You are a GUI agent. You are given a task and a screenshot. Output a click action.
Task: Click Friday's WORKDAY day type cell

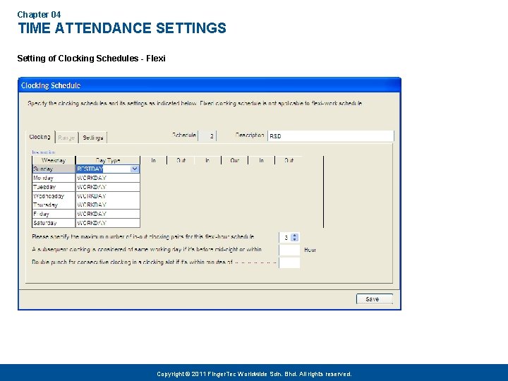tap(108, 214)
